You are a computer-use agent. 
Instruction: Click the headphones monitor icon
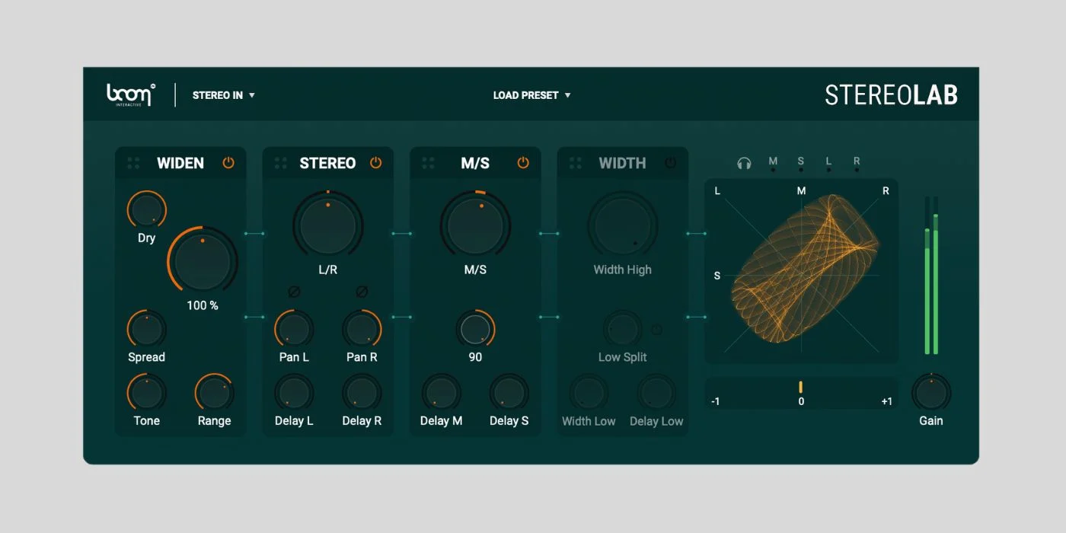[744, 163]
